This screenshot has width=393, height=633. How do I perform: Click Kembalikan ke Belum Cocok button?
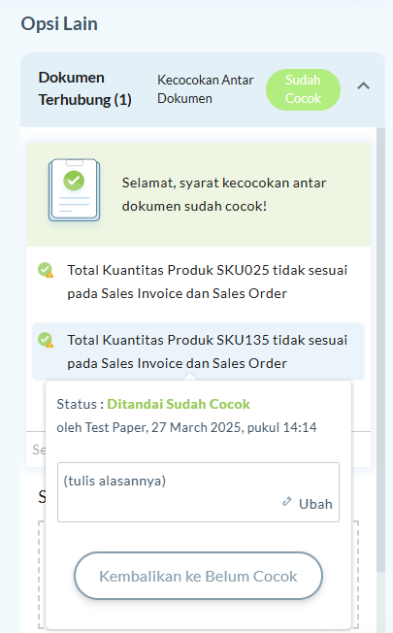tap(198, 576)
